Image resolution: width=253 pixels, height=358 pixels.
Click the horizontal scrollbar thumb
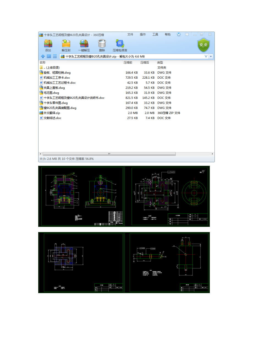[x=109, y=154]
